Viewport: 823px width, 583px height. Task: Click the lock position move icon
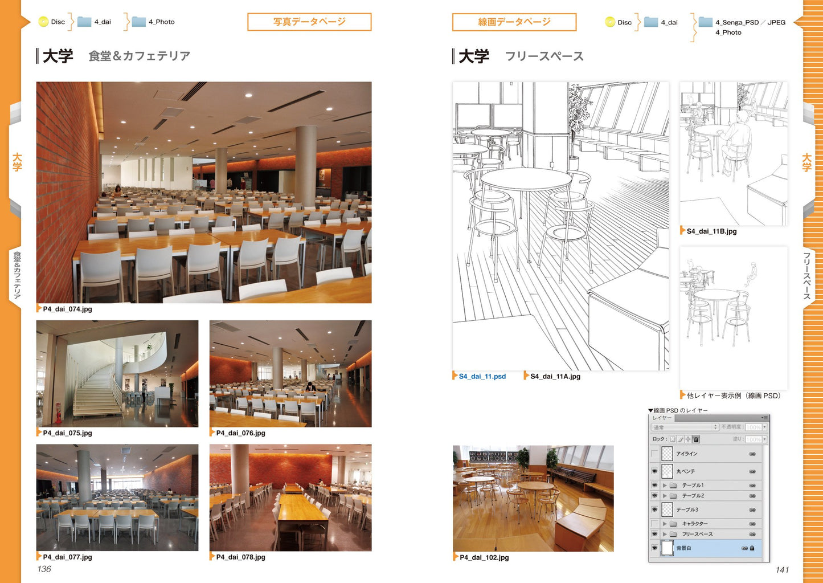688,439
